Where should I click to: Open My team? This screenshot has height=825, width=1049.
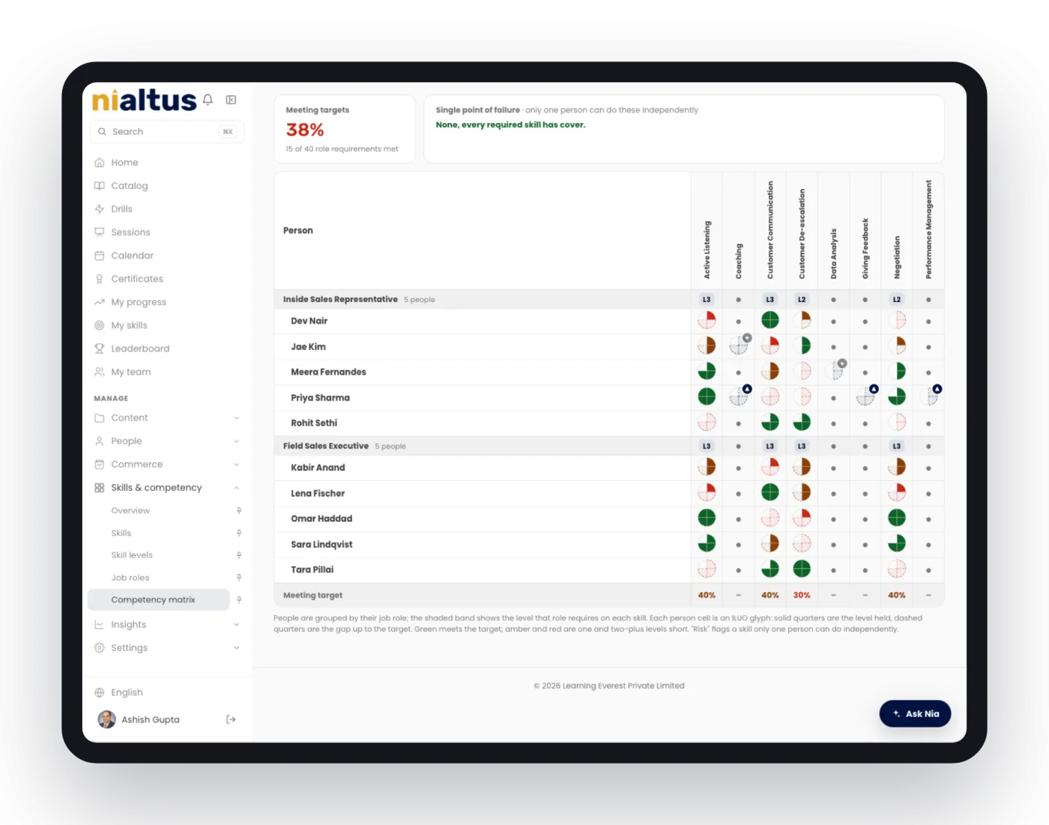coord(130,372)
